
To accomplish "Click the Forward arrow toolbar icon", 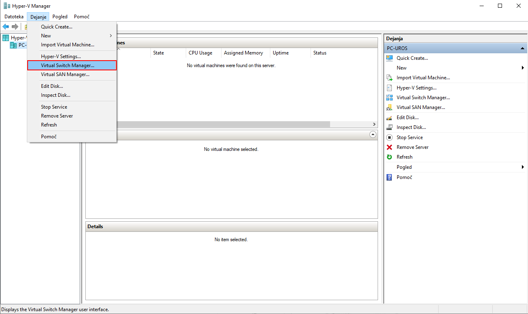I will 15,26.
